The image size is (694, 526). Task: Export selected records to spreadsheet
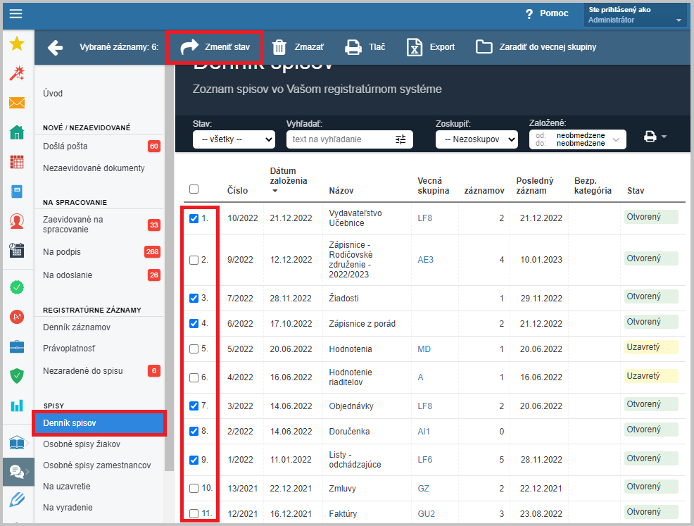(x=430, y=47)
